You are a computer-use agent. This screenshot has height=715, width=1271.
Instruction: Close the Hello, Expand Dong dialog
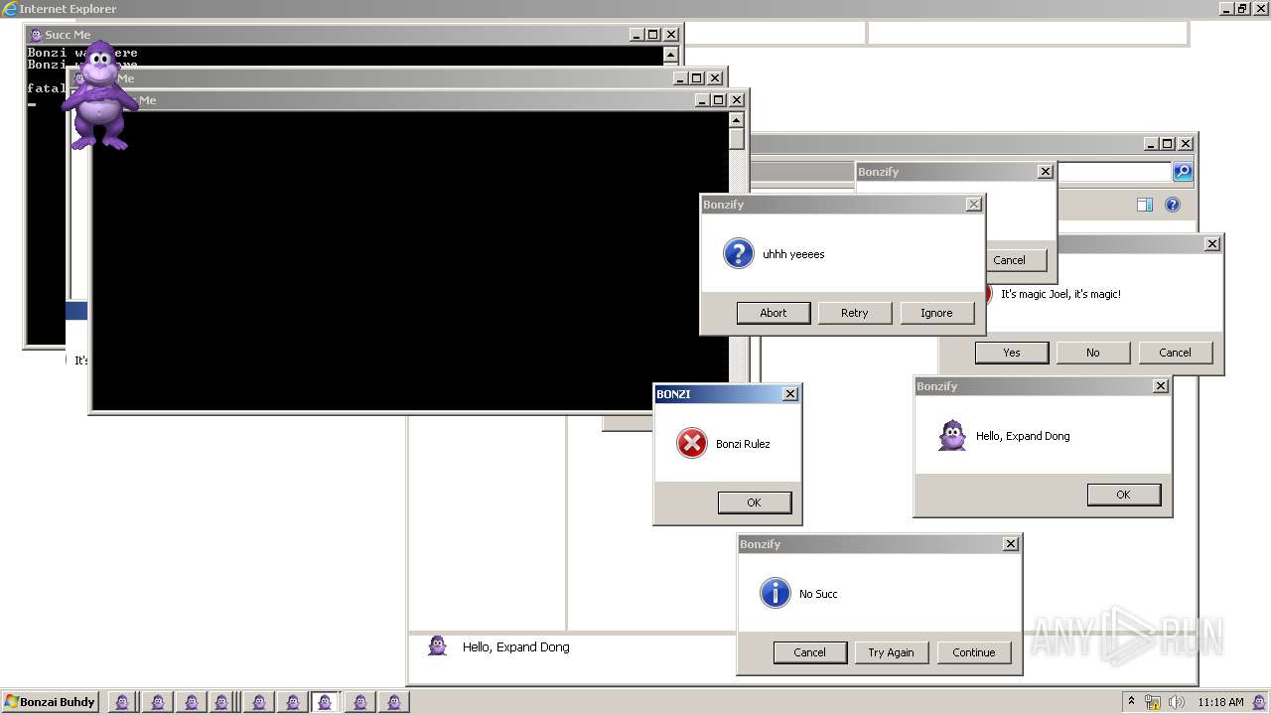(1161, 386)
